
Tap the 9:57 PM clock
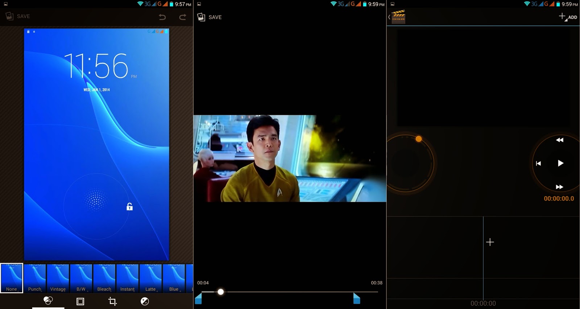tap(183, 4)
